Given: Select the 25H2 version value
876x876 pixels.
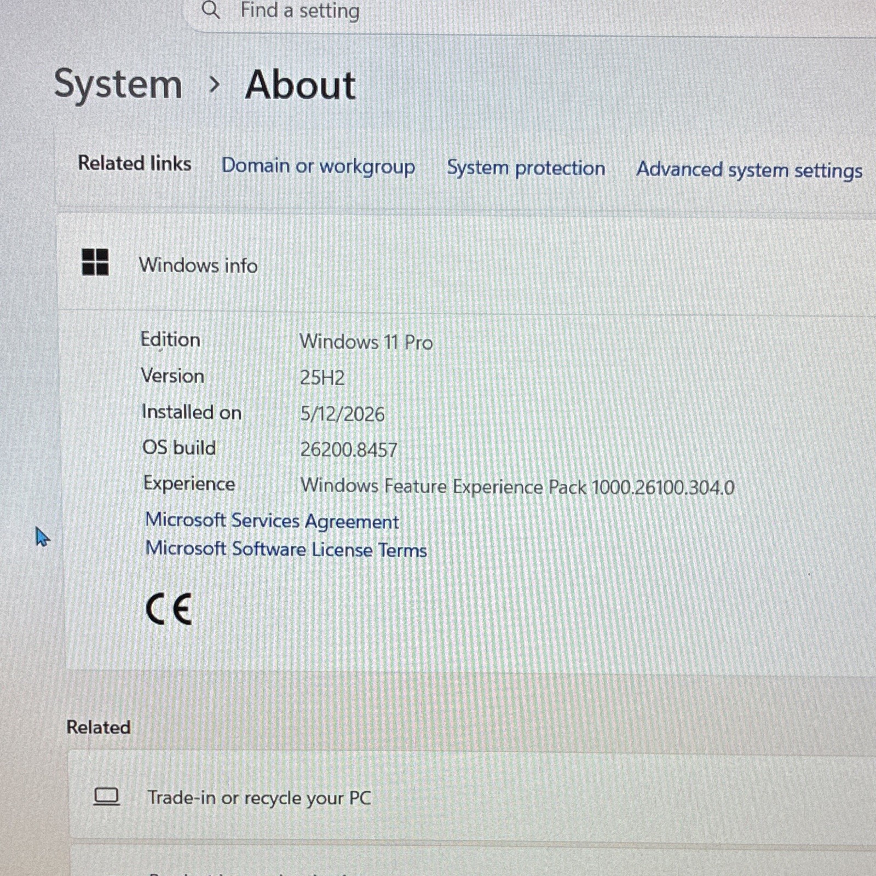Looking at the screenshot, I should point(322,378).
